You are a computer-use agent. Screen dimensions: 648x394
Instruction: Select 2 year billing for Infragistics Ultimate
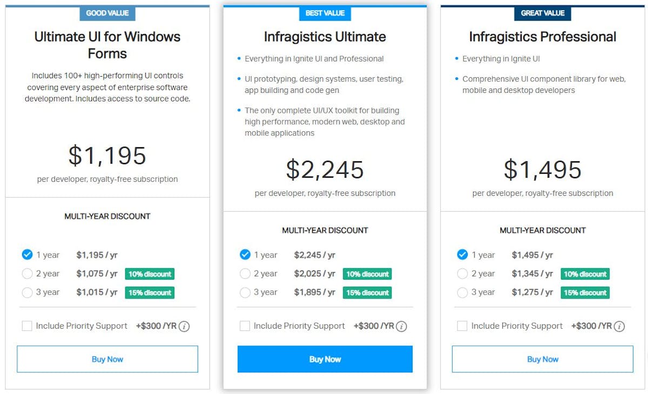[245, 274]
